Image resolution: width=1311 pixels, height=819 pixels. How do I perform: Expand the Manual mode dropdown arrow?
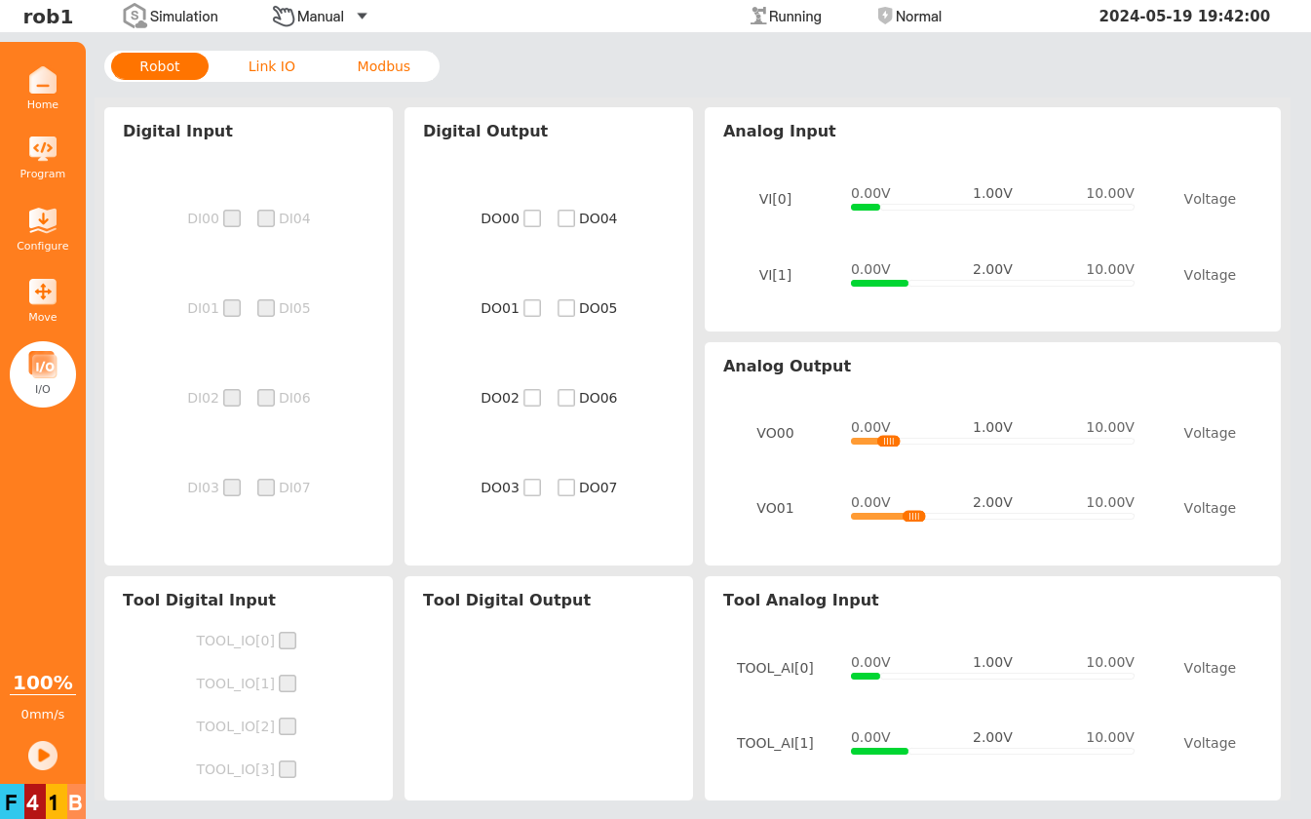pyautogui.click(x=362, y=16)
